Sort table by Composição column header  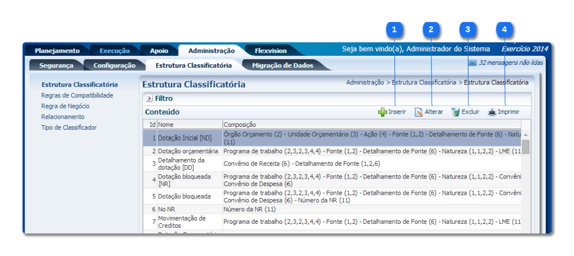(239, 124)
